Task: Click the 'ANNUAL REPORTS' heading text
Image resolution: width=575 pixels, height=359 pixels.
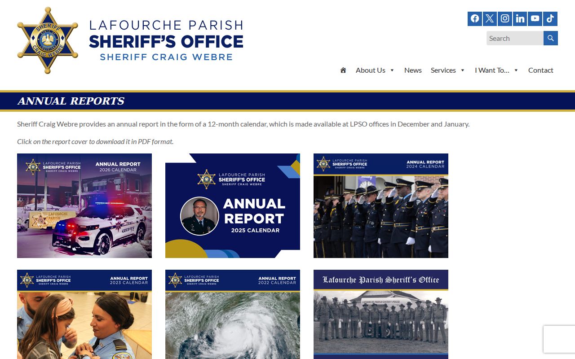Action: coord(71,101)
